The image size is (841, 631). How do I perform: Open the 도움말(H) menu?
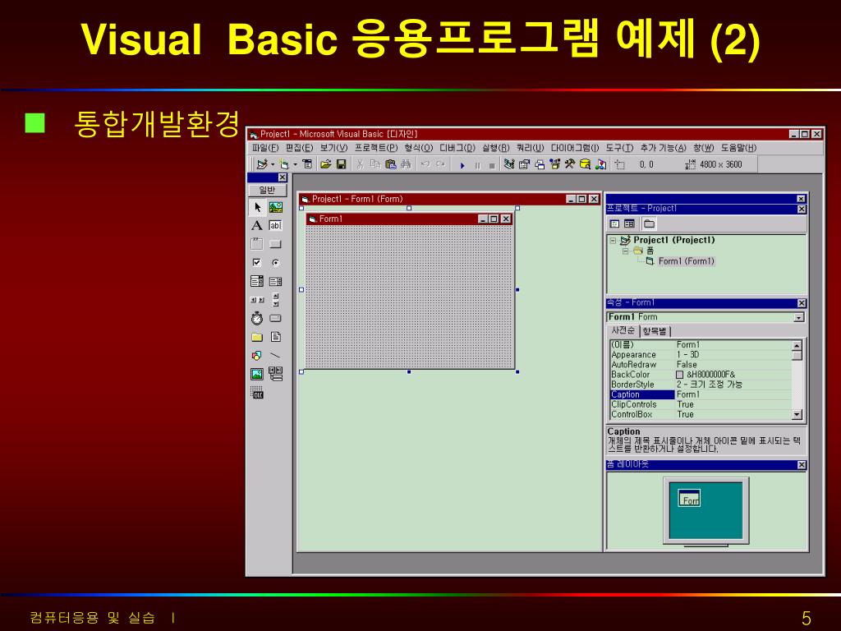coord(738,148)
